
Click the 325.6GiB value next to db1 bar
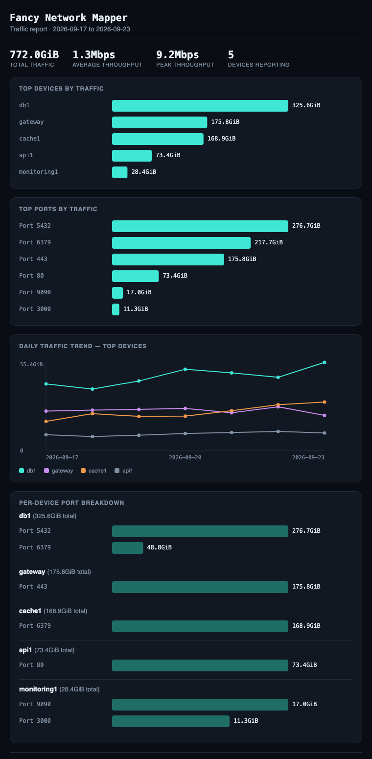[306, 105]
